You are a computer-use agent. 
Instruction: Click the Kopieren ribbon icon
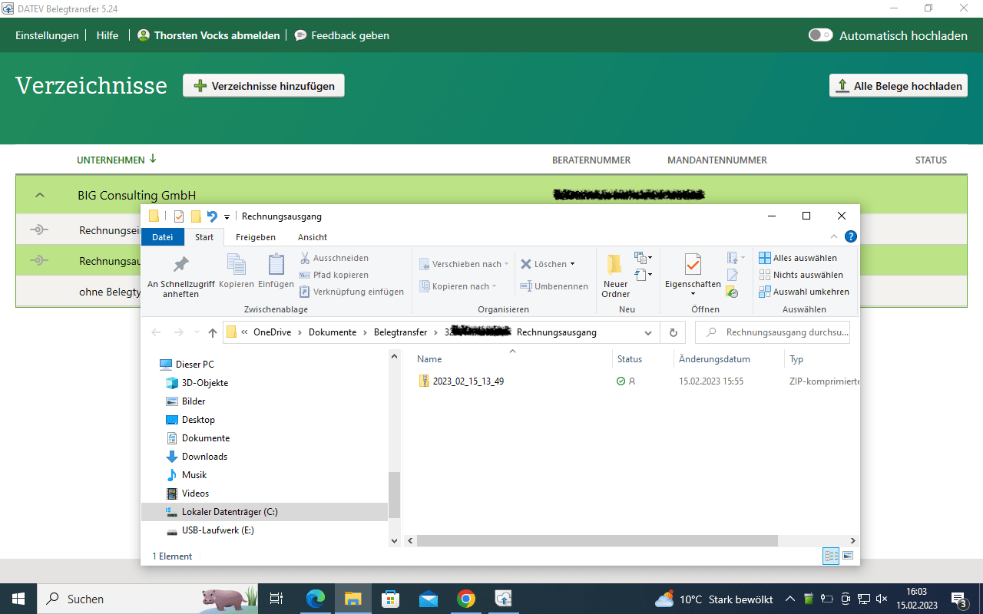point(236,272)
